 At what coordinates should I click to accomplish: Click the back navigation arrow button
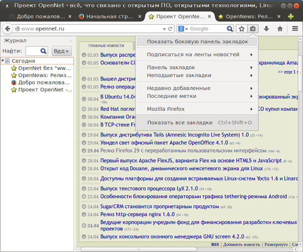(x=7, y=29)
